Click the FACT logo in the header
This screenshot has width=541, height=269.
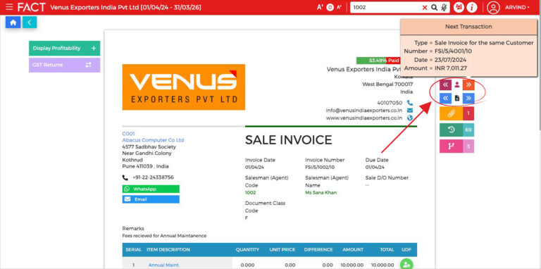pyautogui.click(x=32, y=7)
